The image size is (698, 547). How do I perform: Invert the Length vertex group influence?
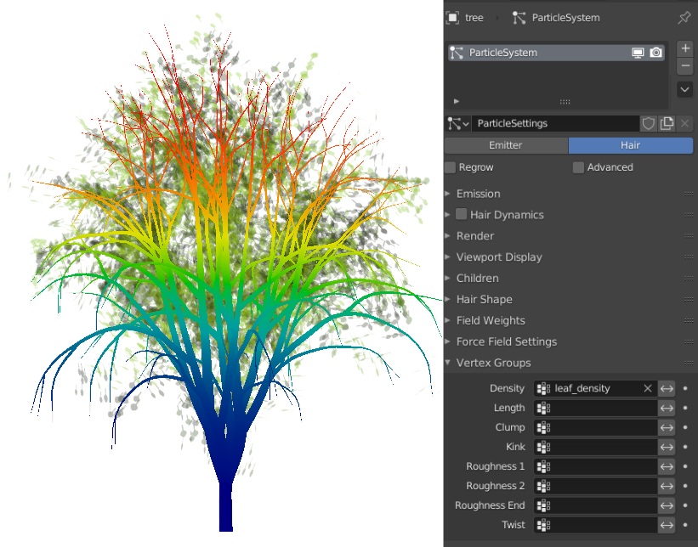(x=667, y=409)
